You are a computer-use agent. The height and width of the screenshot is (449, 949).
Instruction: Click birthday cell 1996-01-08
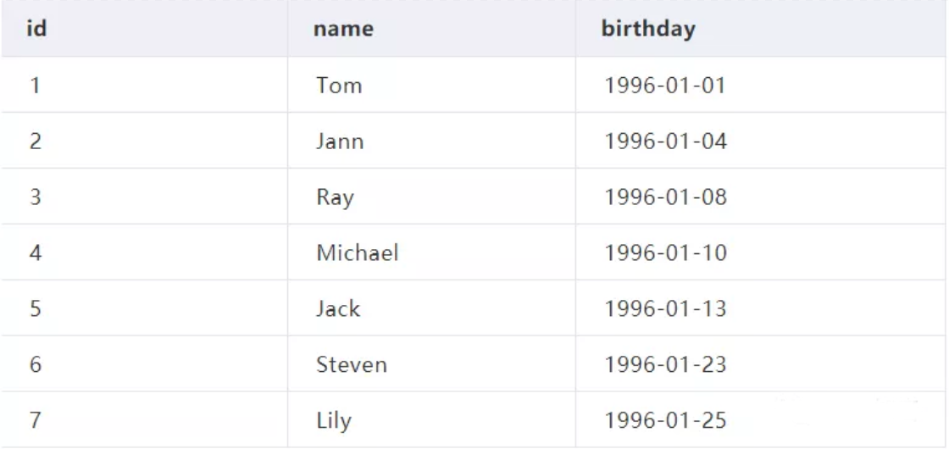pos(665,197)
